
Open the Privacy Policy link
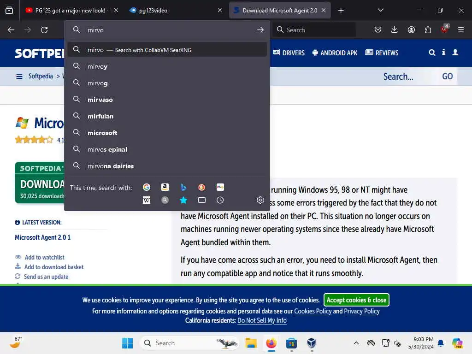point(361,311)
